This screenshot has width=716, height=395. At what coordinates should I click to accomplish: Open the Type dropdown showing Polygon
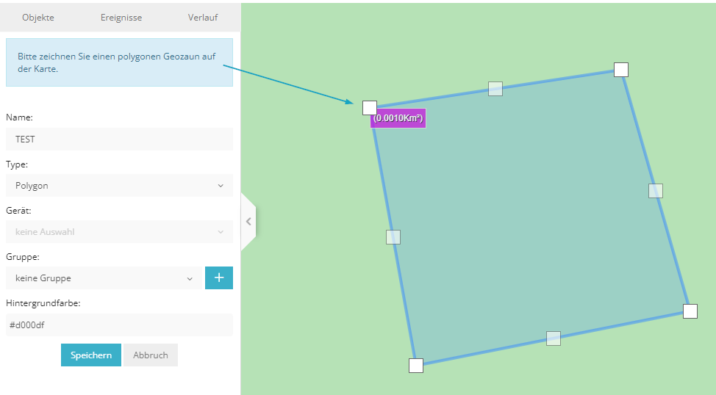coord(119,186)
